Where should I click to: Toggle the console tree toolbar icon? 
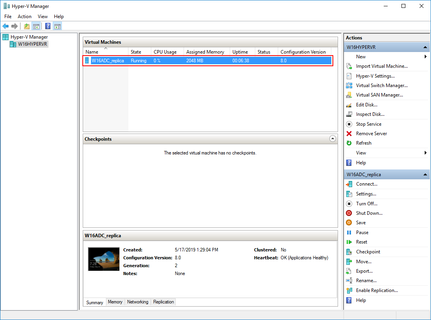click(x=36, y=26)
